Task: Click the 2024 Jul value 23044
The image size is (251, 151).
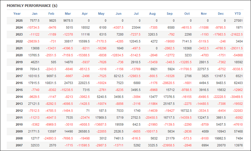Action: tap(136, 28)
